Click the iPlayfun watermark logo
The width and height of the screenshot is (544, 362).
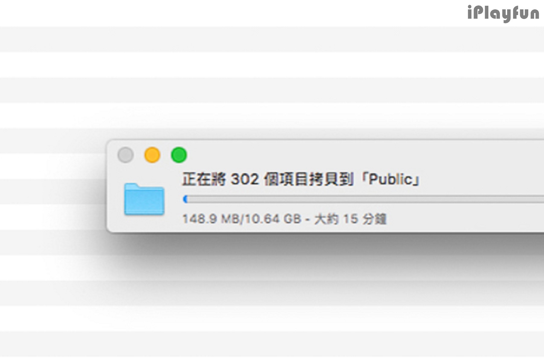click(503, 14)
